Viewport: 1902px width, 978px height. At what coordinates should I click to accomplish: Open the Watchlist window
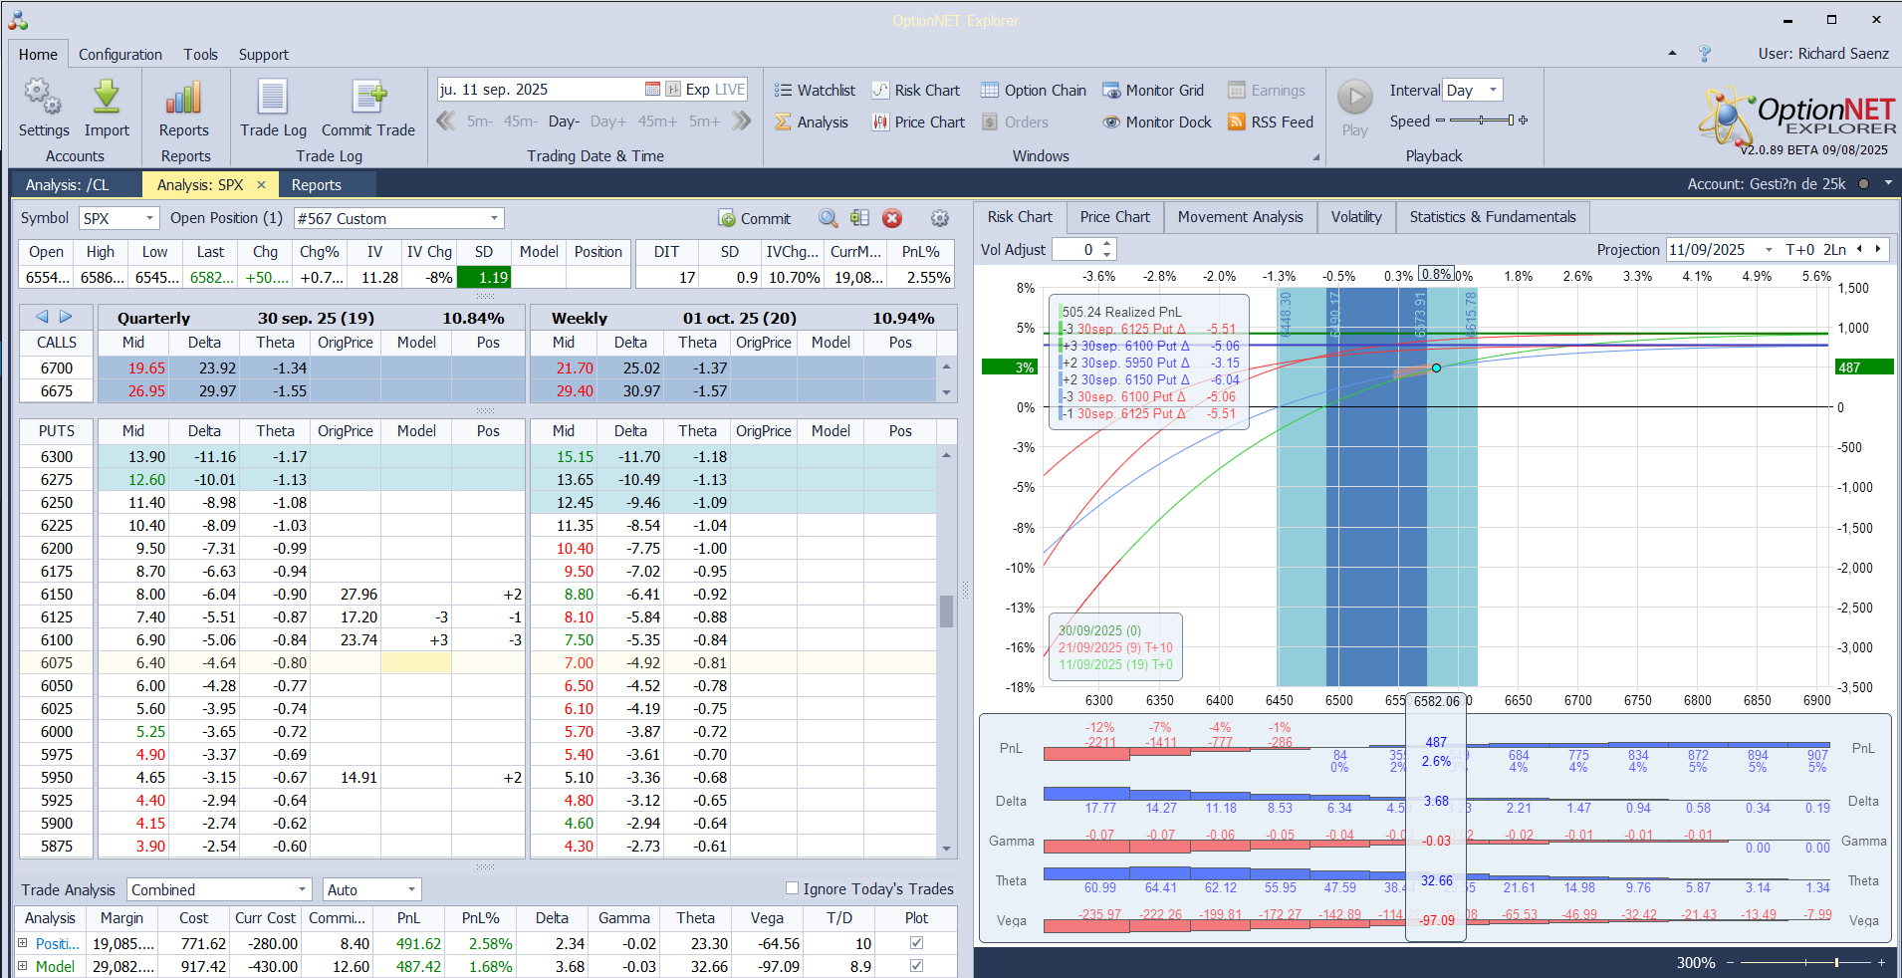pyautogui.click(x=815, y=91)
